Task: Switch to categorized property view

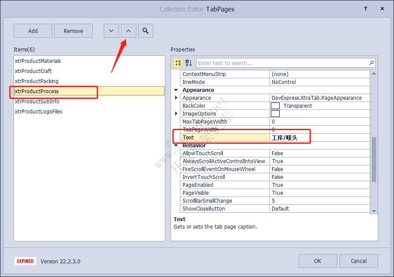Action: (x=178, y=63)
